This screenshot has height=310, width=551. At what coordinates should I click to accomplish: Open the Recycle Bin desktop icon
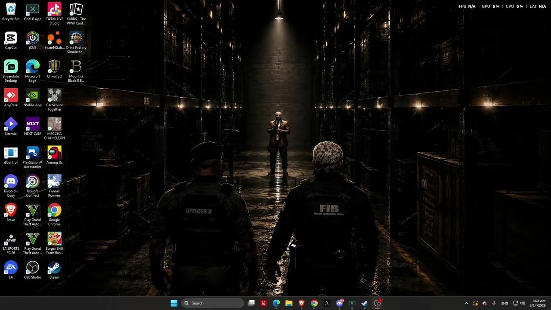11,12
